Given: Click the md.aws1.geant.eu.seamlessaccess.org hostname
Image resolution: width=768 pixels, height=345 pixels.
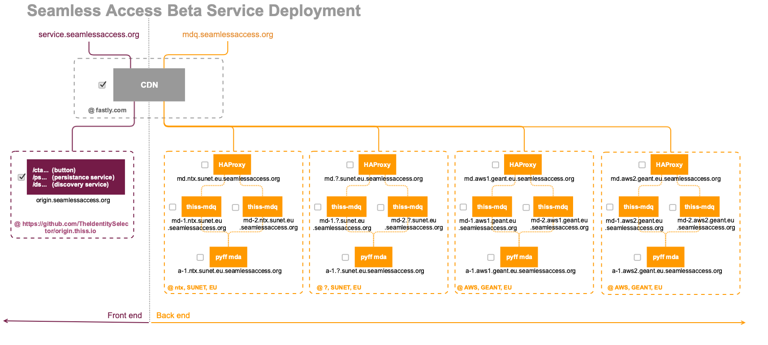Looking at the screenshot, I should [x=519, y=179].
